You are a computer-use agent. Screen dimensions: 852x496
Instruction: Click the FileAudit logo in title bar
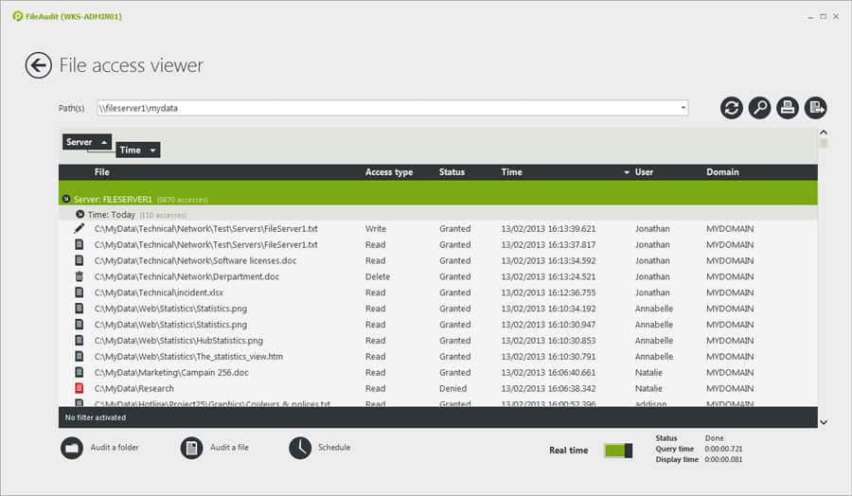(x=17, y=16)
